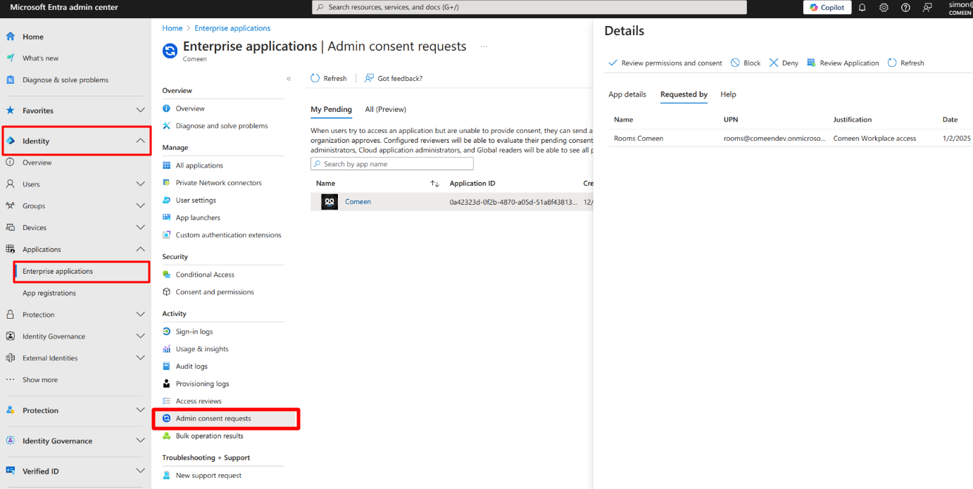Select Admin consent requests menu item
Image resolution: width=973 pixels, height=489 pixels.
226,419
